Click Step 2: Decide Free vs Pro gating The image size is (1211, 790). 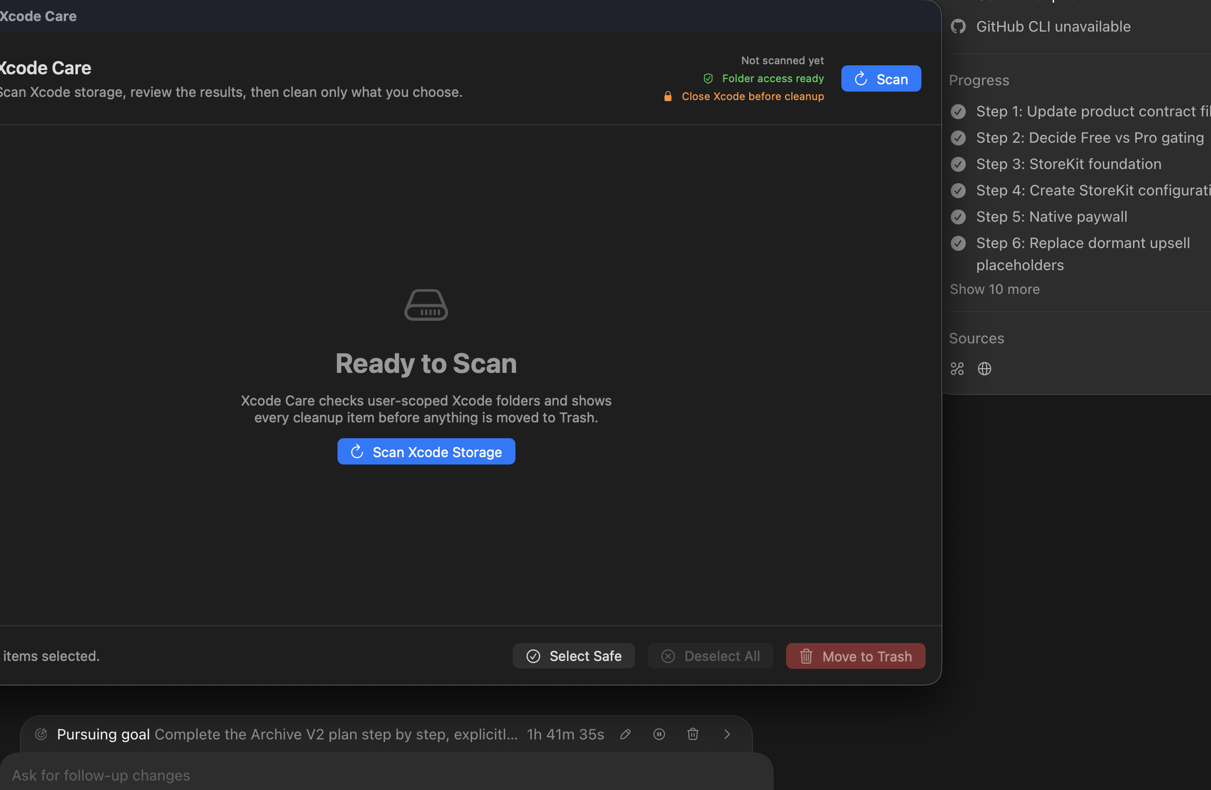1090,137
